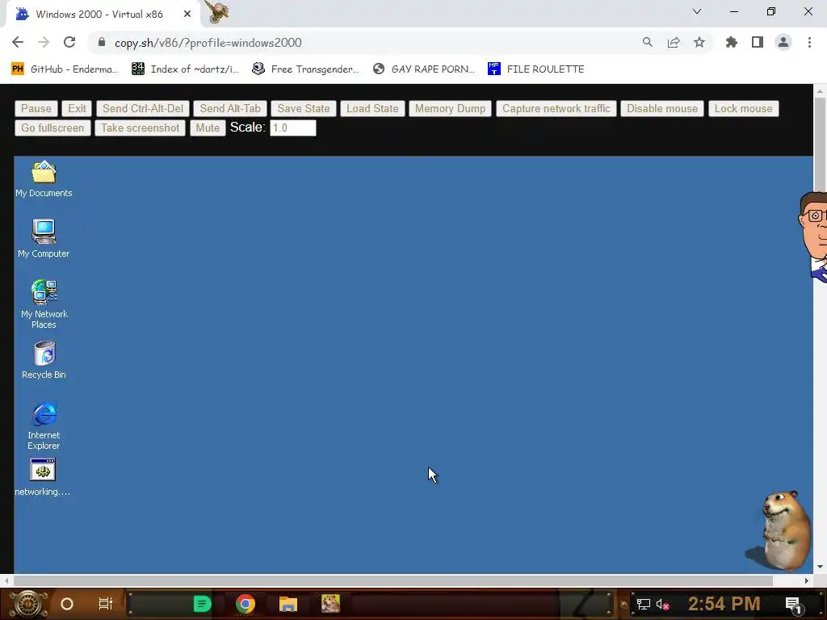This screenshot has width=827, height=620.
Task: Click the browser forward arrow
Action: [44, 42]
